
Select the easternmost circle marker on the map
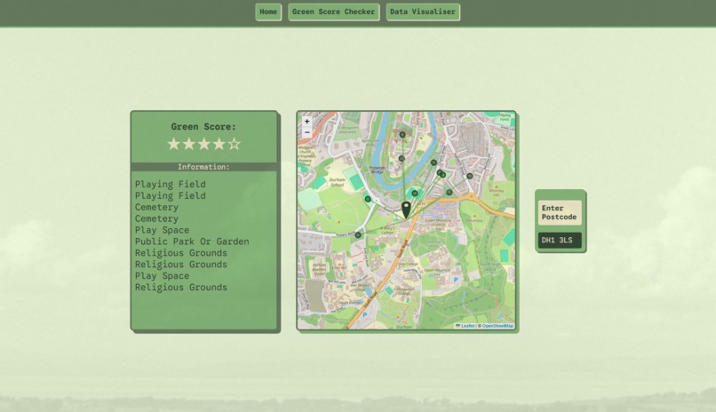coord(469,176)
